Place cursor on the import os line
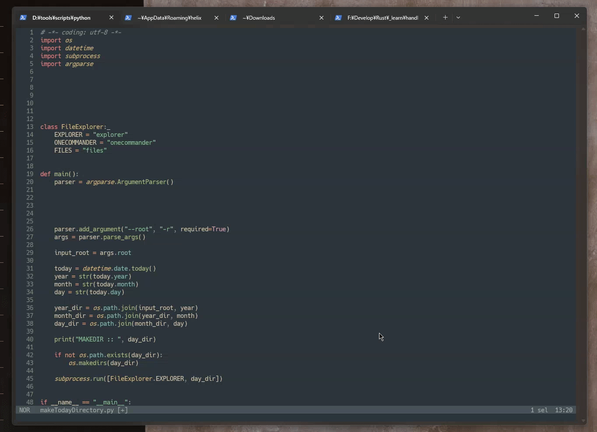The width and height of the screenshot is (597, 432). click(56, 40)
